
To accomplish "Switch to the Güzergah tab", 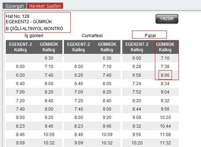I will point(15,6).
